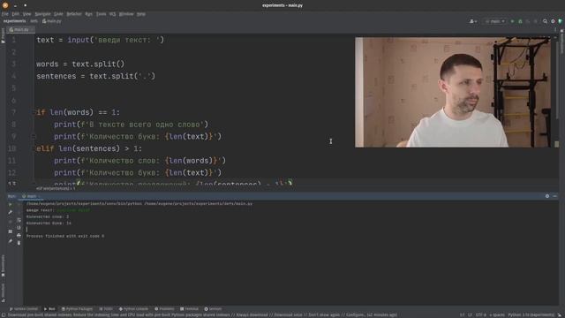Rerun program in Run panel

tap(10, 204)
